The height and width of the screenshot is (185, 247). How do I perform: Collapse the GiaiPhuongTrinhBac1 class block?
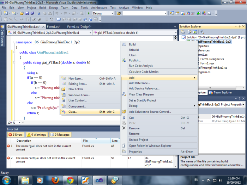point(14,52)
